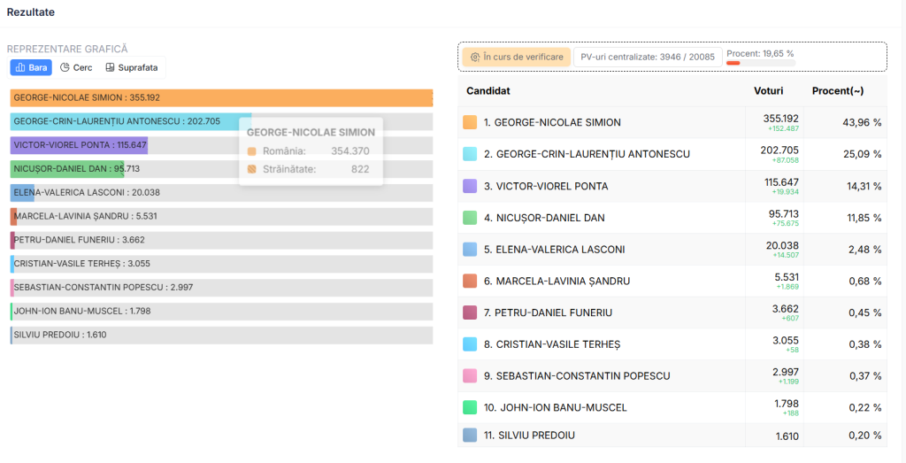Click George-Nicolae Simion's orange color swatch
The height and width of the screenshot is (463, 906).
(470, 122)
